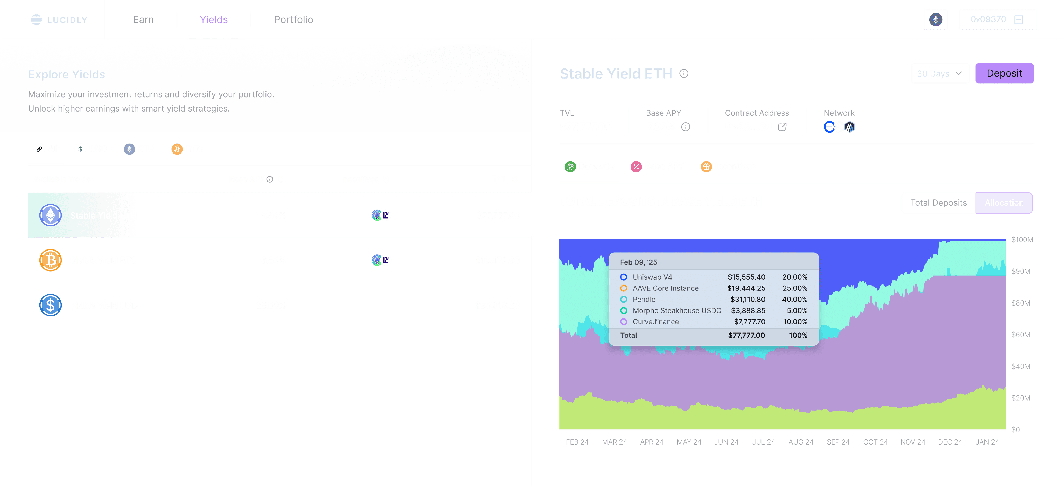Switch chart to Total Deposits
This screenshot has height=486, width=1062.
click(x=938, y=203)
